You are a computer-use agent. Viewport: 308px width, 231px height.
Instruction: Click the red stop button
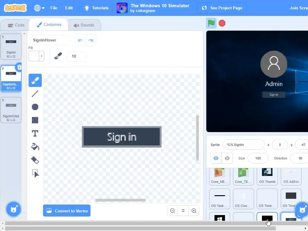click(222, 23)
